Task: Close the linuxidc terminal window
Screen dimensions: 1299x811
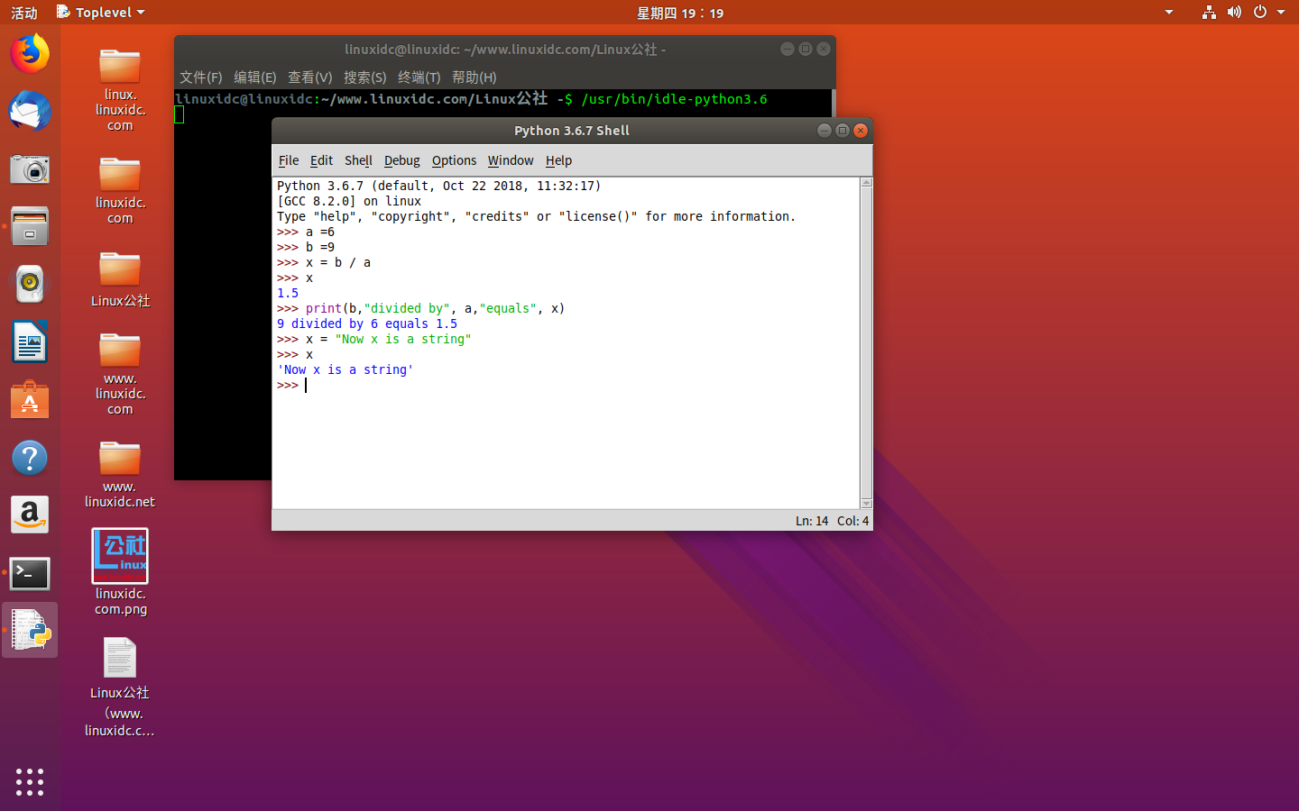Action: pyautogui.click(x=824, y=50)
